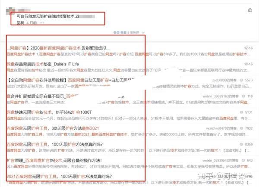Open the three-dot menu beside 4 月前

pos(42,23)
